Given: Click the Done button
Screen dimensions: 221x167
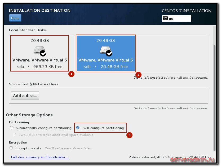Looking at the screenshot, I should tap(15, 18).
